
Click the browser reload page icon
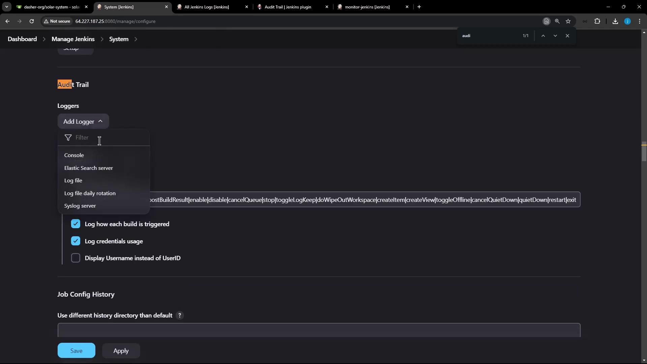click(32, 21)
